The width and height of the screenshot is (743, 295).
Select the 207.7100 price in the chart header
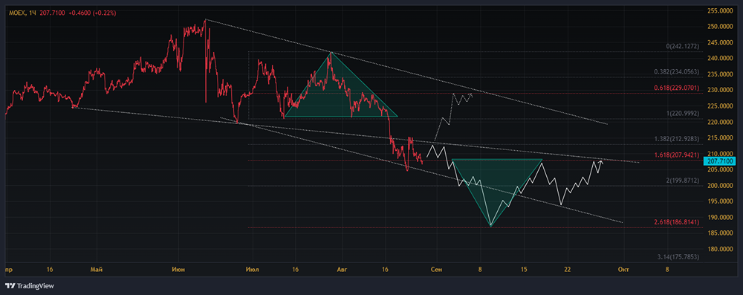pyautogui.click(x=52, y=13)
